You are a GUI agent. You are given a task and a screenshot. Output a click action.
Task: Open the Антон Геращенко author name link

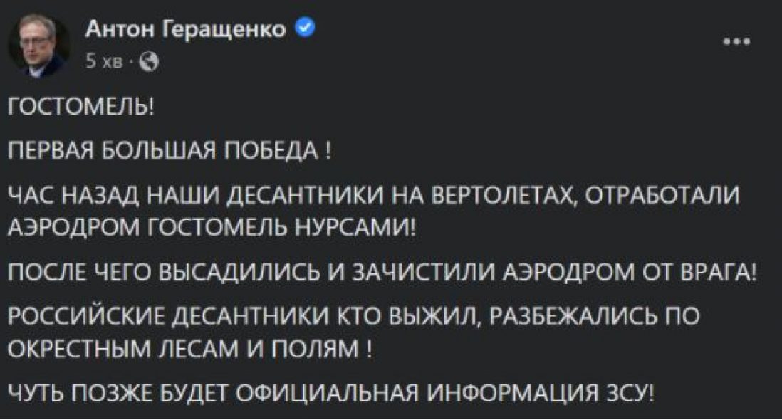tap(185, 29)
